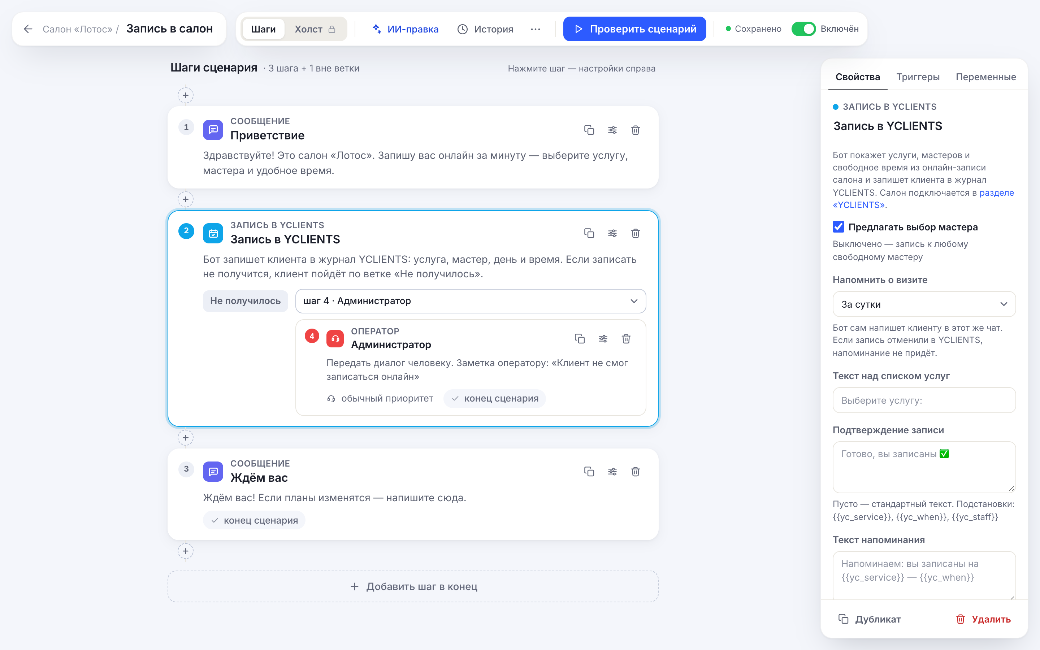Click the Не получилось branch label
Viewport: 1040px width, 650px height.
pos(246,301)
